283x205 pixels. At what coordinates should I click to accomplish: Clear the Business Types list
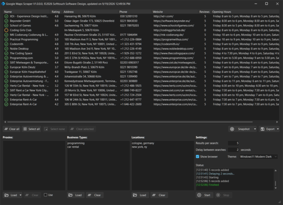point(95,195)
